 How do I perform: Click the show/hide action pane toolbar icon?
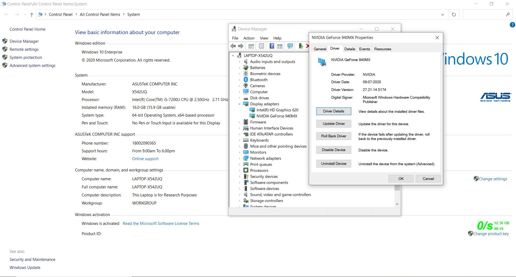280,46
